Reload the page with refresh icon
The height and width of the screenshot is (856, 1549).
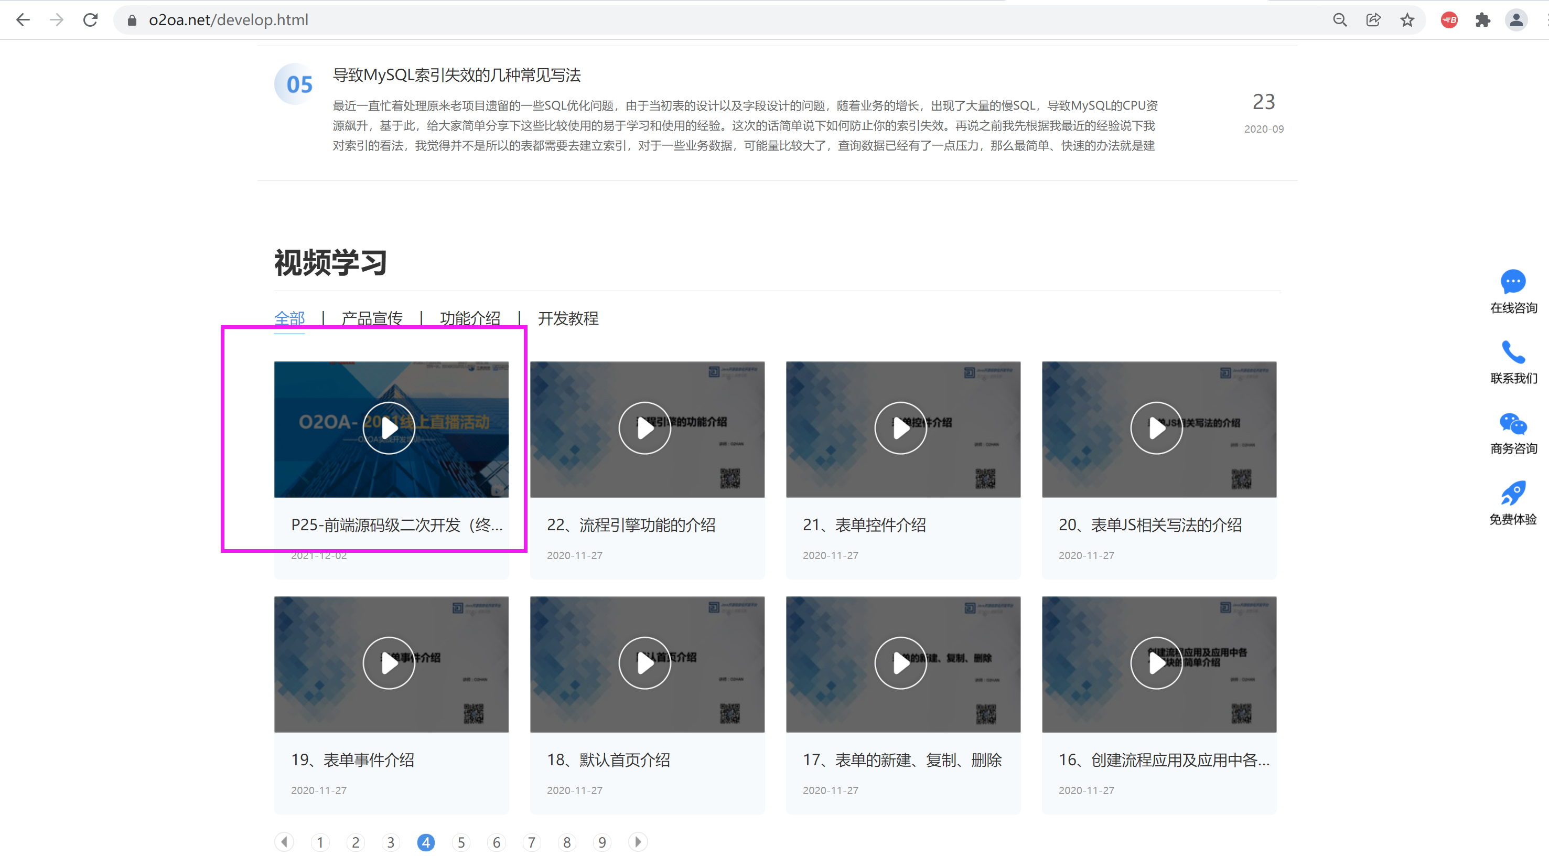(x=90, y=20)
